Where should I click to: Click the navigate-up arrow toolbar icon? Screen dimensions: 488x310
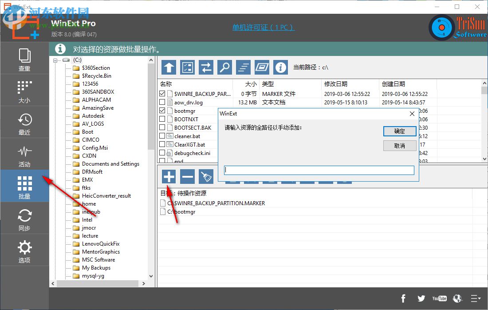point(169,67)
